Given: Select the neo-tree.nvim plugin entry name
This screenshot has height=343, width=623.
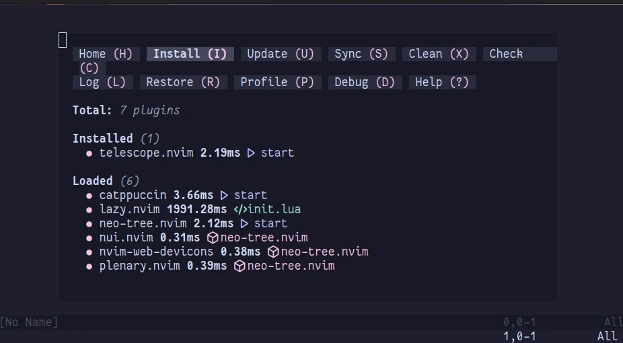Looking at the screenshot, I should [143, 223].
